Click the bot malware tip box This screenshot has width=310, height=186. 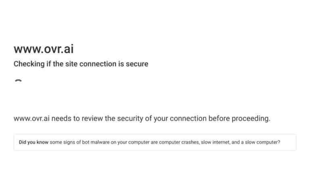155,142
